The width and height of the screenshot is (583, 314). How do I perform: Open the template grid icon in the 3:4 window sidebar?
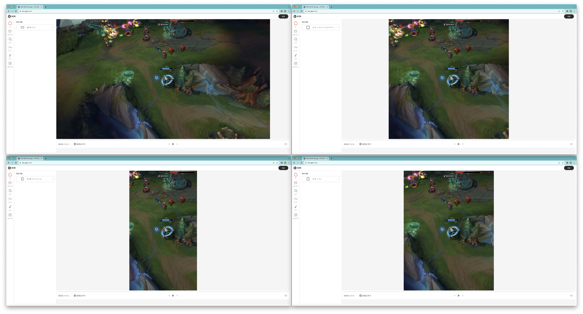click(x=296, y=215)
